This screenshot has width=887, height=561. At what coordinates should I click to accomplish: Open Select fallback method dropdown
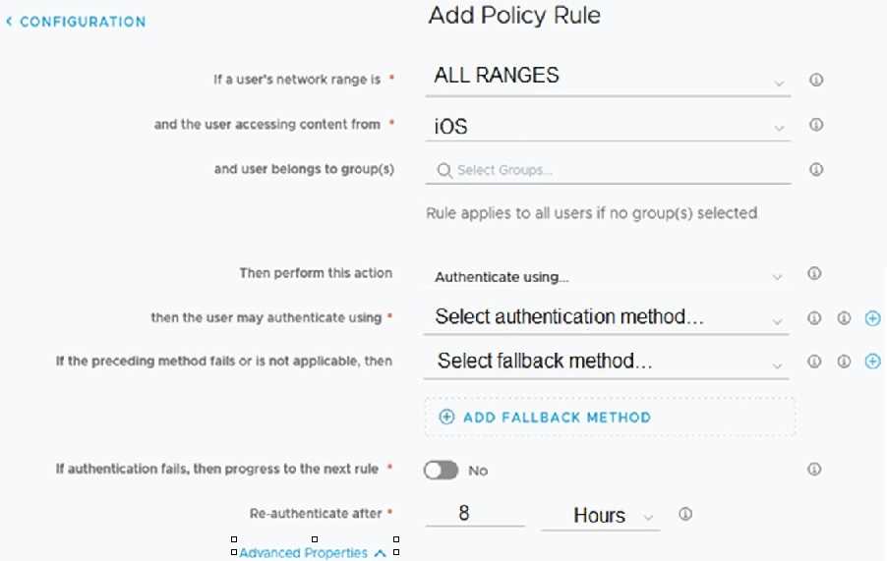pyautogui.click(x=608, y=362)
